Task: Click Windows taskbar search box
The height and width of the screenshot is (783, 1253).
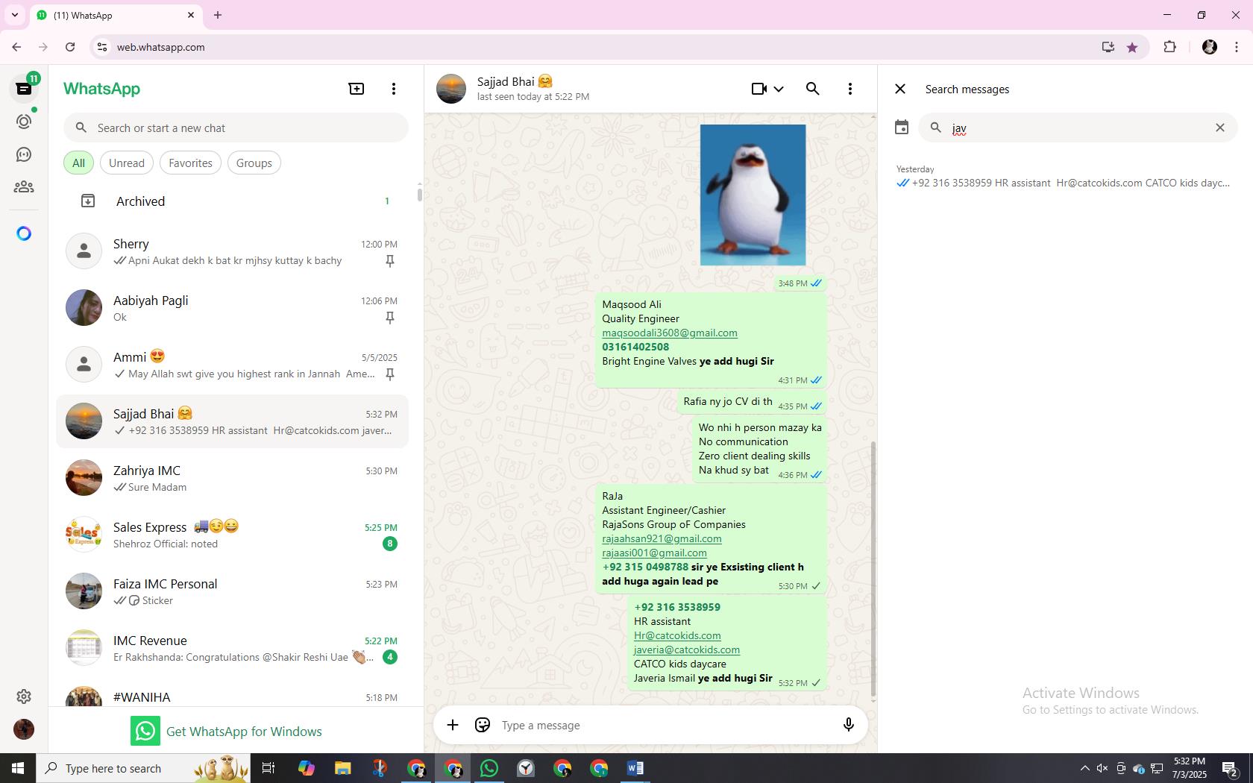Action: click(143, 768)
